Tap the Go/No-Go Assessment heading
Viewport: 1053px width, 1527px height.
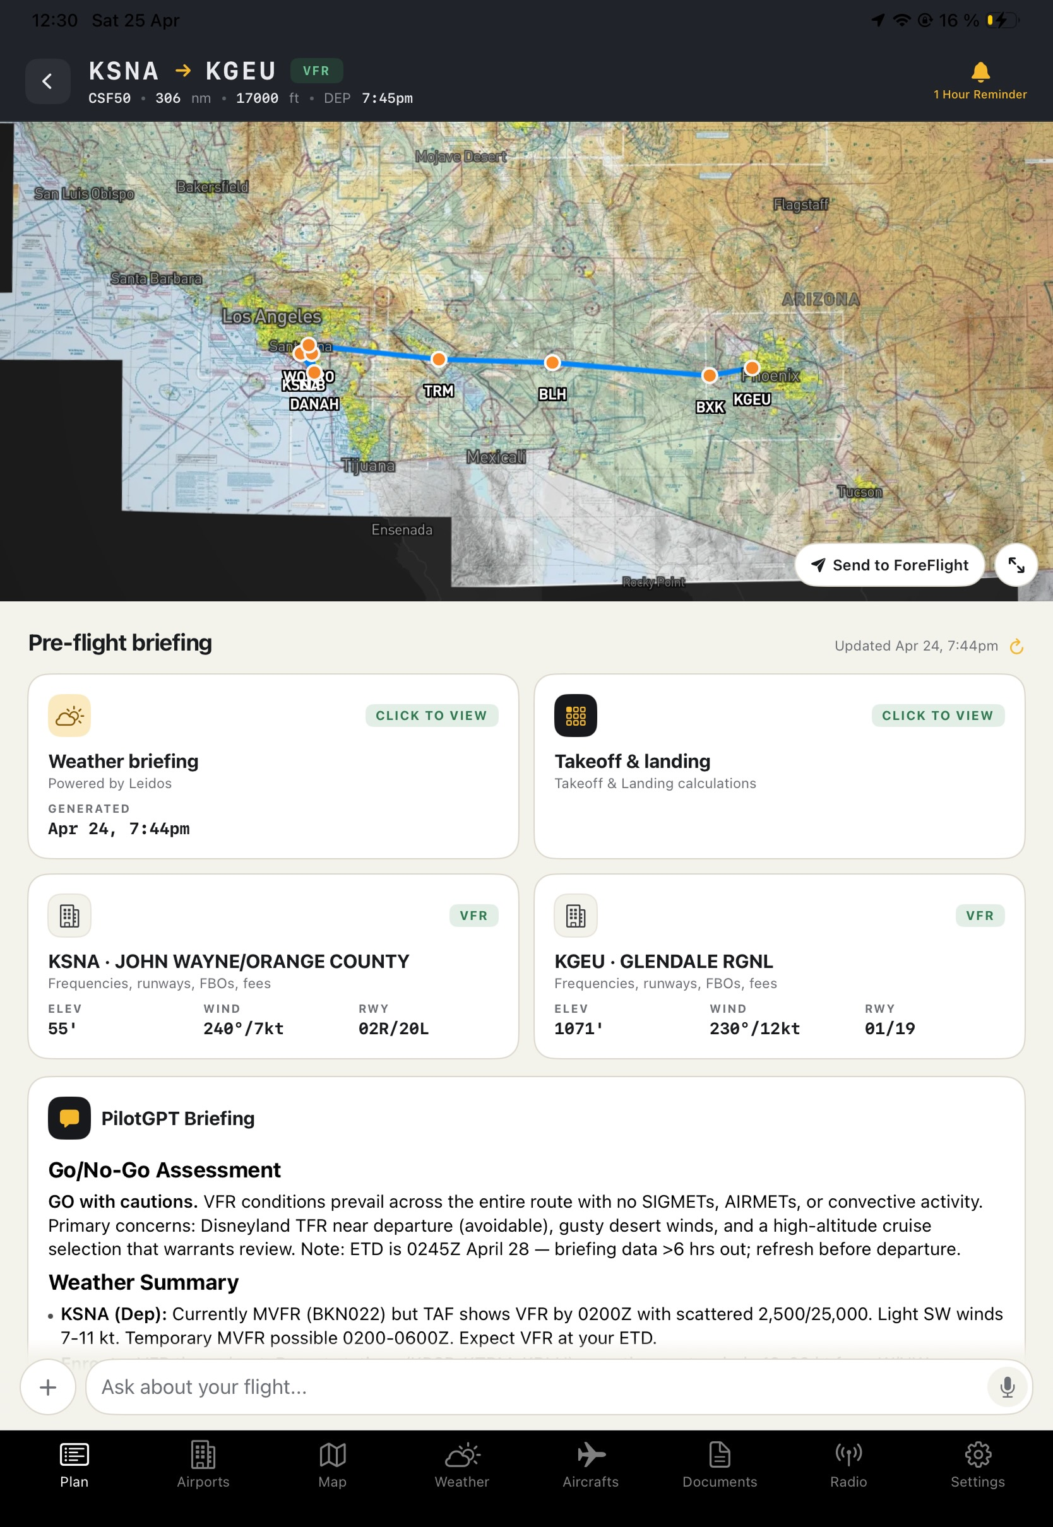pos(164,1170)
